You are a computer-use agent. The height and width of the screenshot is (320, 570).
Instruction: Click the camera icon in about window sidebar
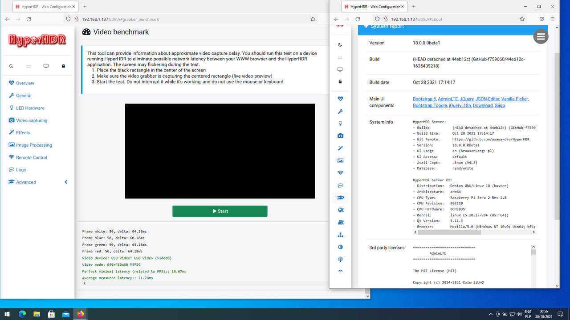[x=340, y=136]
